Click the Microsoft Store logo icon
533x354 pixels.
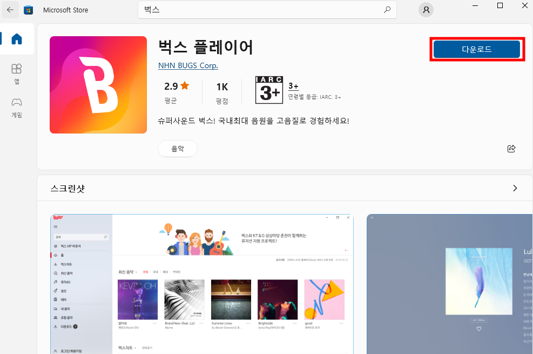pos(28,10)
